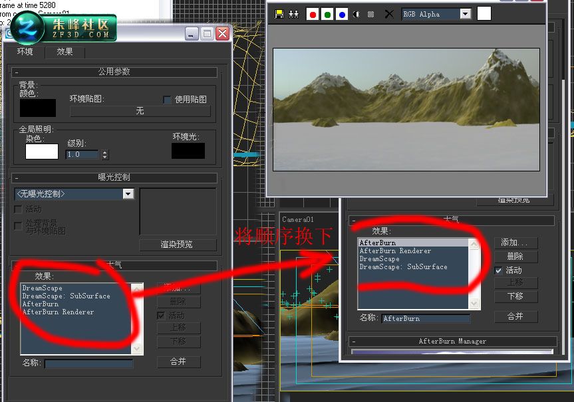Click the 上移 button in right dialog
This screenshot has height=402, width=574.
coord(515,283)
